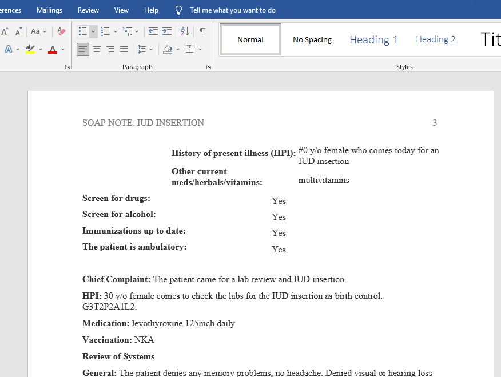Apply the Title style

click(x=490, y=39)
